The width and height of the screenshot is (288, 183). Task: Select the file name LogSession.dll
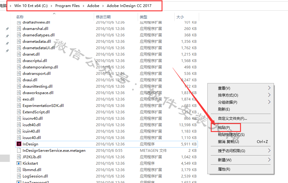(35, 176)
